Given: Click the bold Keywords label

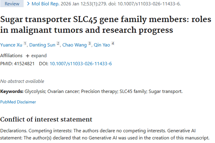Looking at the screenshot, I should [x=12, y=92].
